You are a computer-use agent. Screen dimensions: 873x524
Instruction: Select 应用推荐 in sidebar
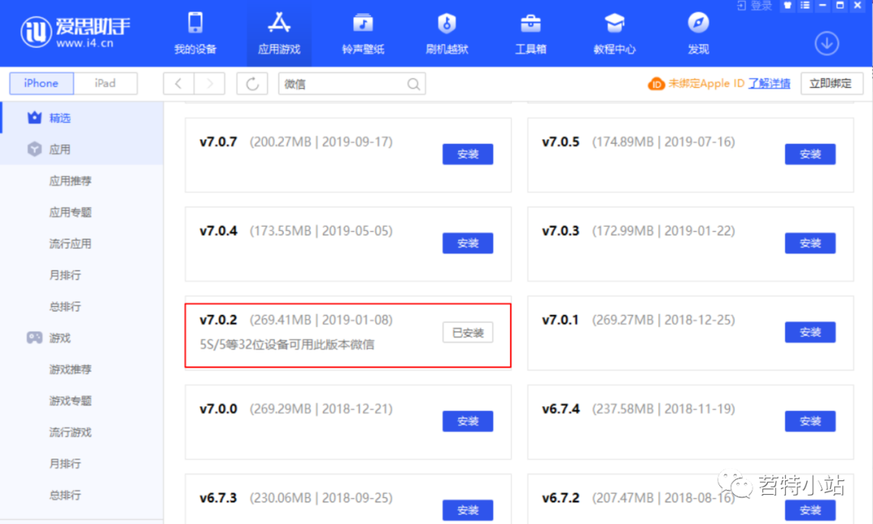[70, 181]
